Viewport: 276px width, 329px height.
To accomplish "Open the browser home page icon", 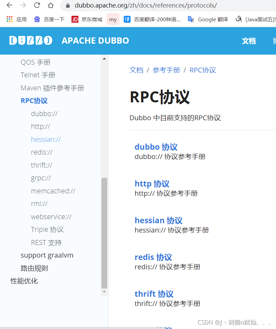I will click(51, 5).
